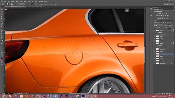175x98 pixels.
Task: Click the lock transparent pixels icon
Action: pyautogui.click(x=157, y=28)
